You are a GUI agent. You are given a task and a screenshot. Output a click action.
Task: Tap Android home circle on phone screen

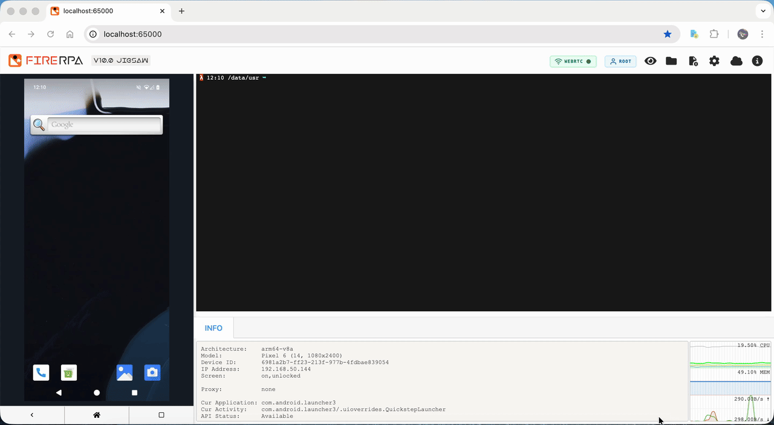click(97, 392)
